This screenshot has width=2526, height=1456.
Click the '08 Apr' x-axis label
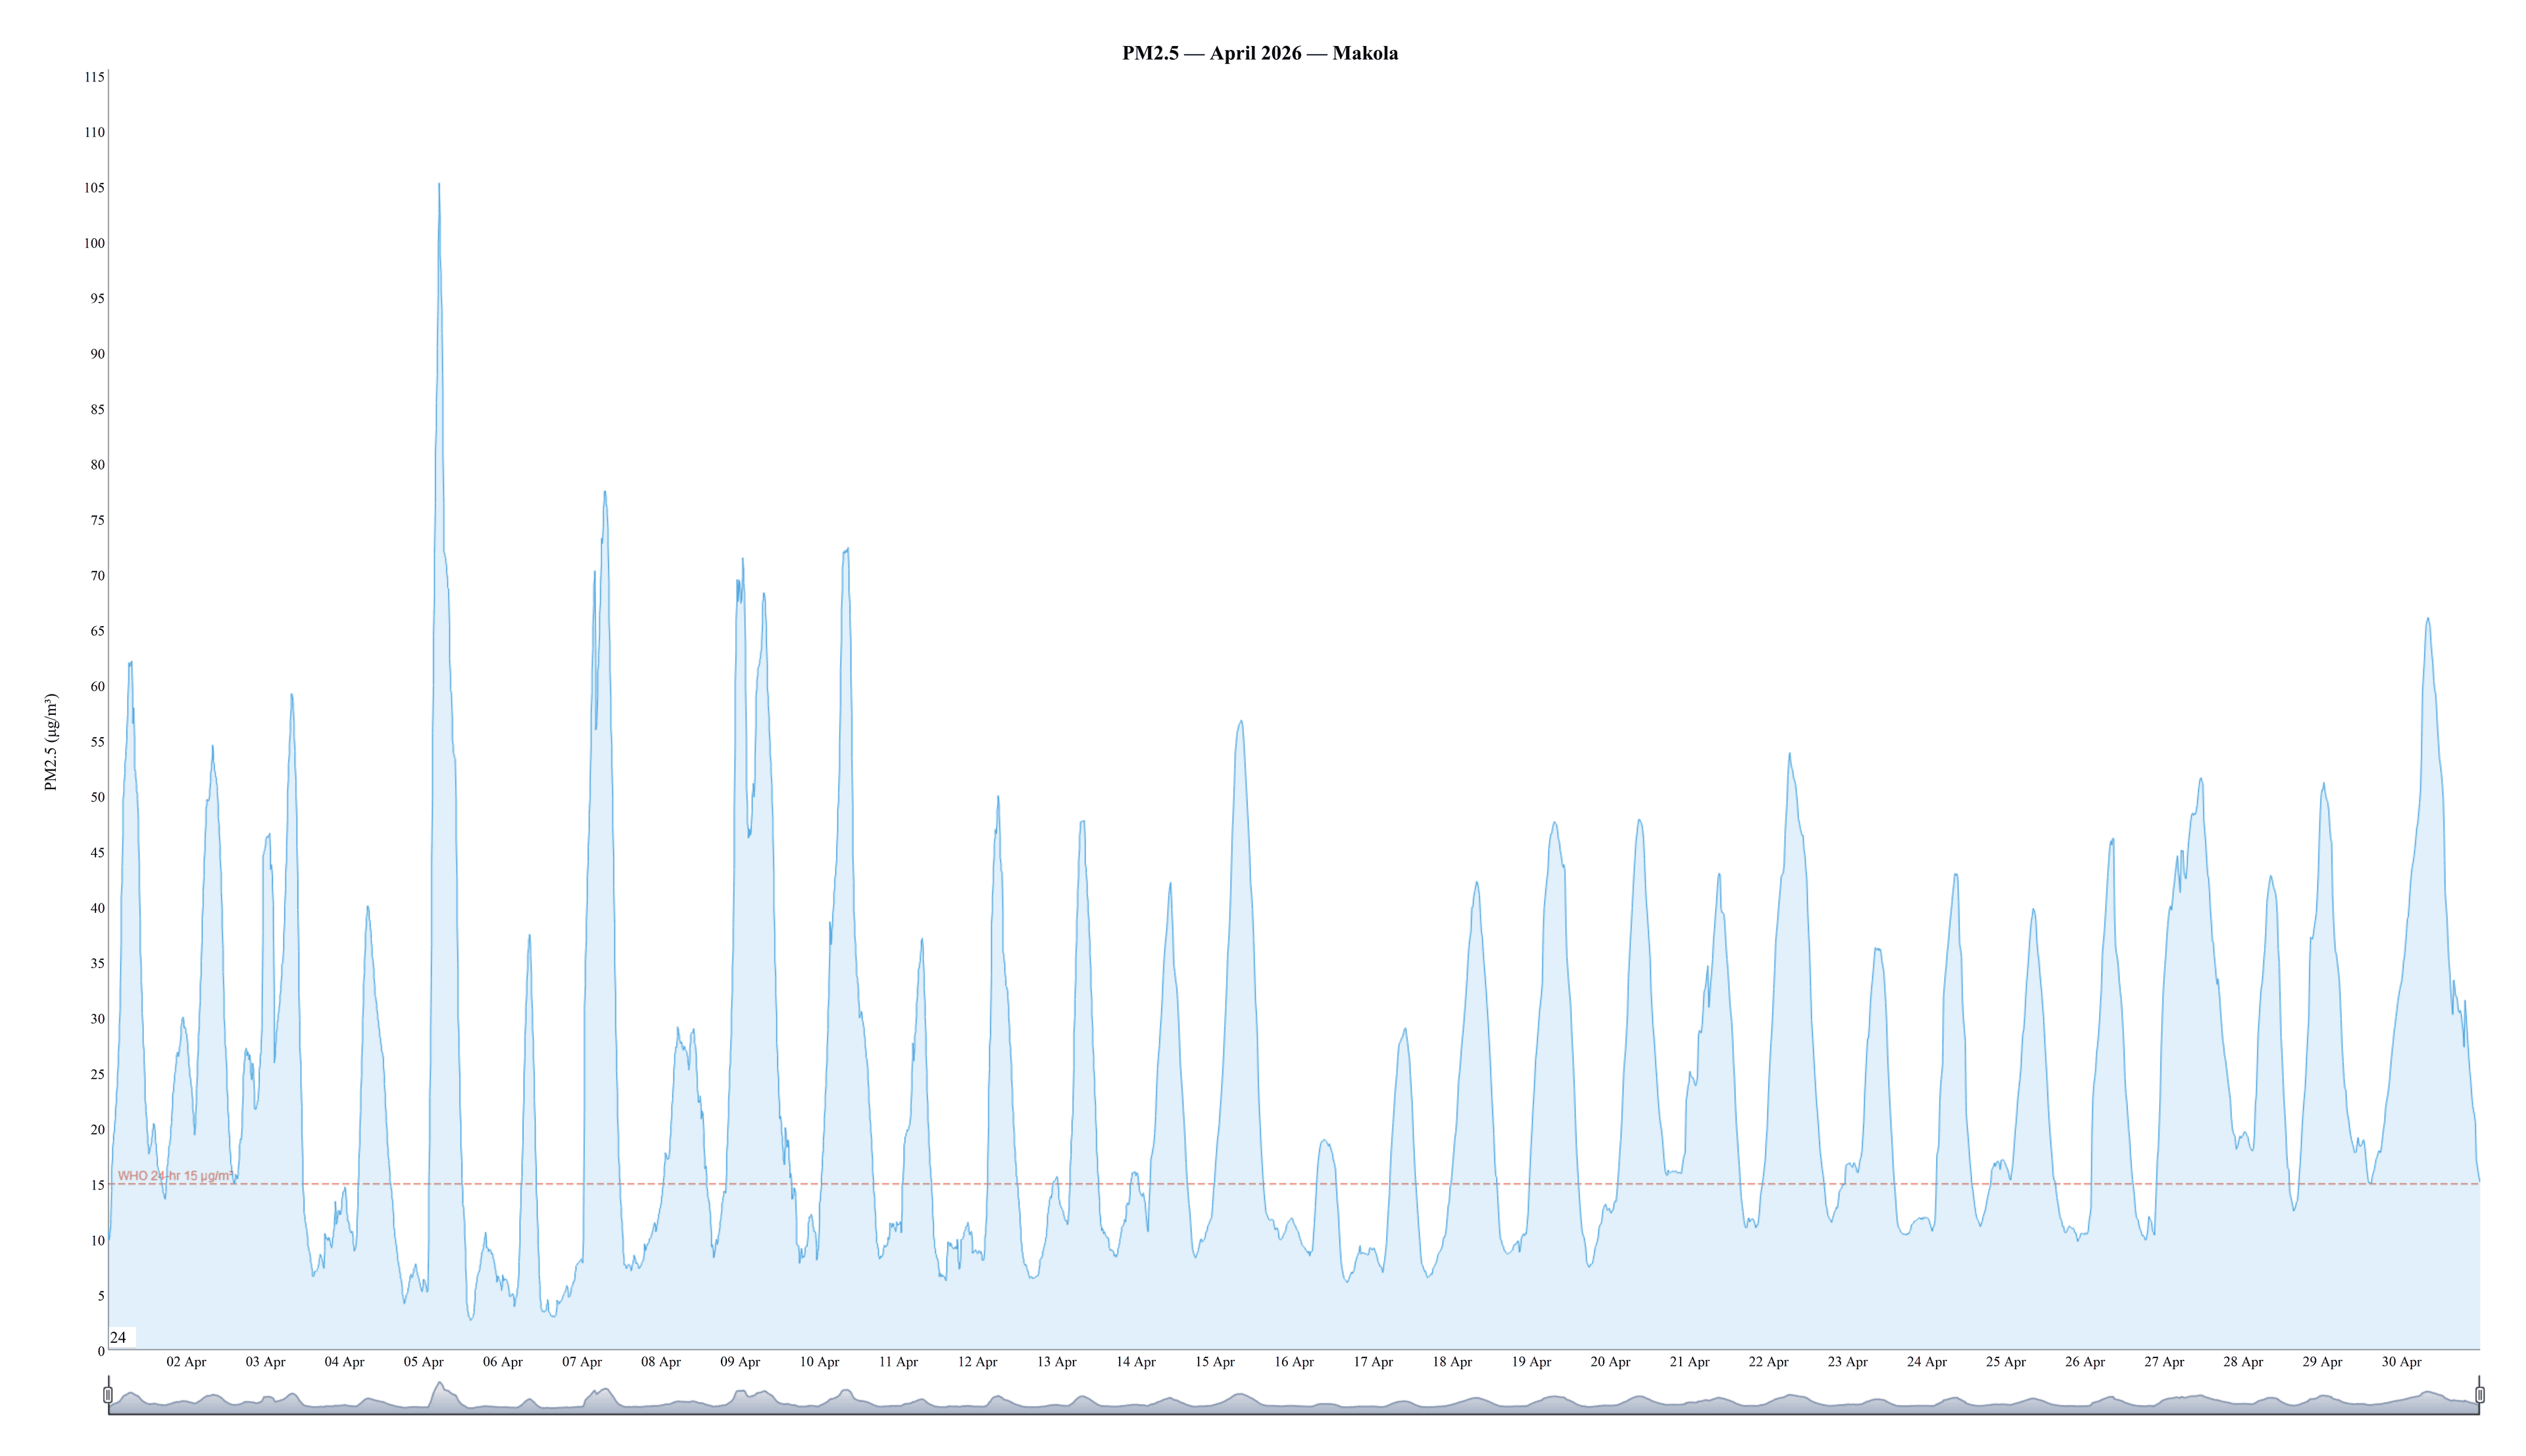661,1362
